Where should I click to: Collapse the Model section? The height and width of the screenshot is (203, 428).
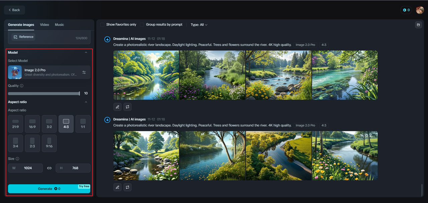(86, 52)
